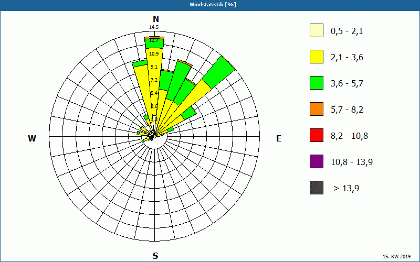Click the 14,5 scale value
Viewport: 420px width, 262px height.
(154, 27)
